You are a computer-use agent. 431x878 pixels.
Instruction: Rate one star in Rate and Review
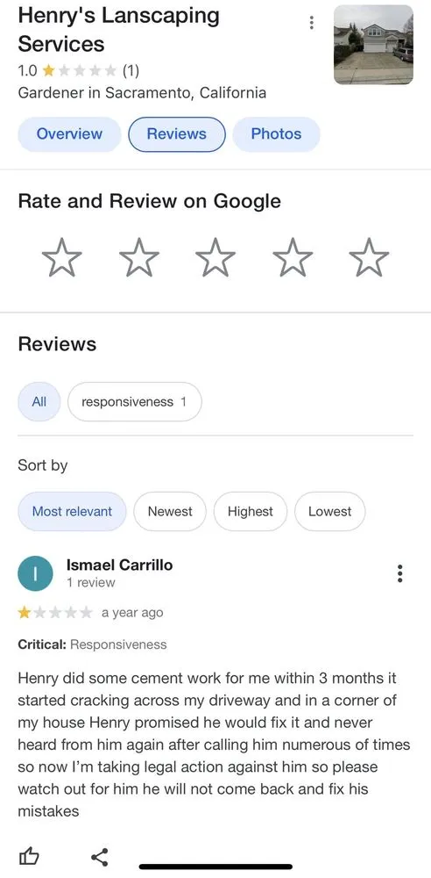click(61, 257)
